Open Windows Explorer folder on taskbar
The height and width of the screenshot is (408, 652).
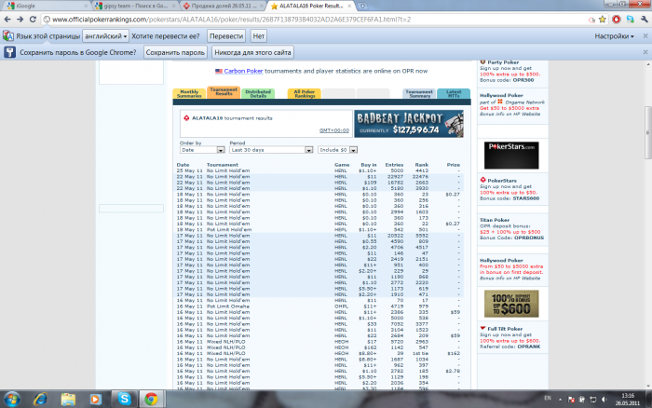(x=68, y=400)
